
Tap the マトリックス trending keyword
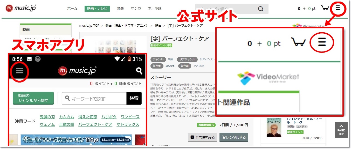pyautogui.click(x=128, y=124)
